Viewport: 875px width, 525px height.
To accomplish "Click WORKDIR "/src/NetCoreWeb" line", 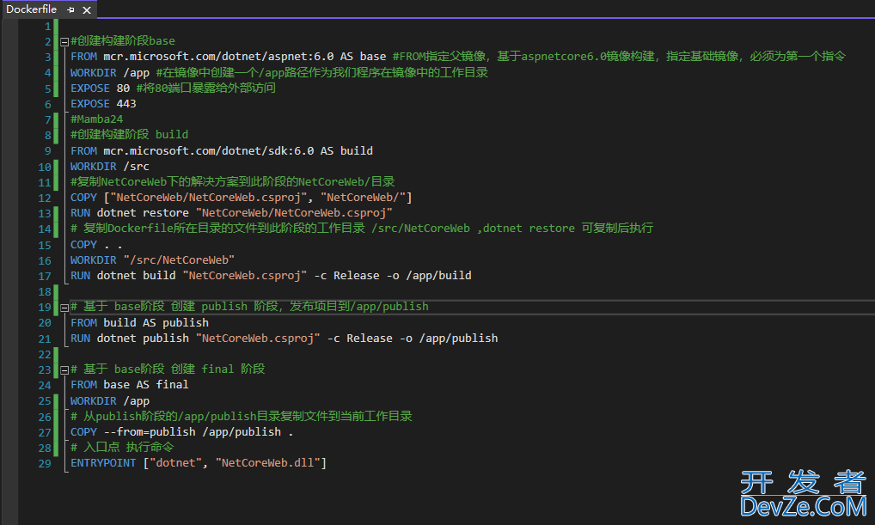I will click(x=152, y=260).
